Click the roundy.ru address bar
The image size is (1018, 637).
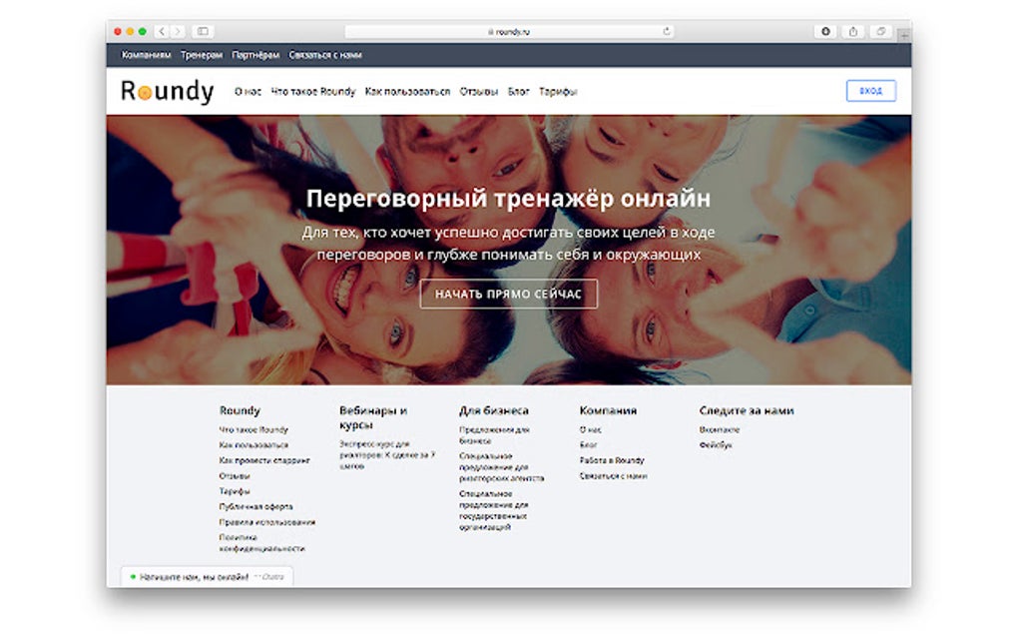508,31
